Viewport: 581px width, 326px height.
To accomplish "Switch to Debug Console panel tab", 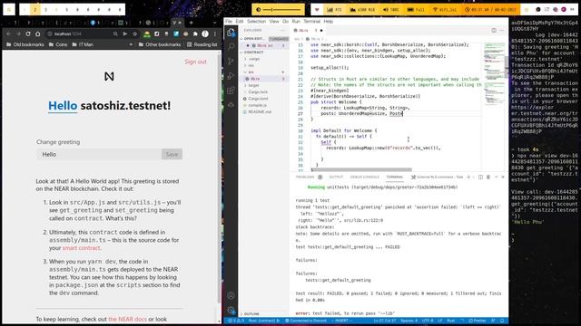I will (x=365, y=177).
